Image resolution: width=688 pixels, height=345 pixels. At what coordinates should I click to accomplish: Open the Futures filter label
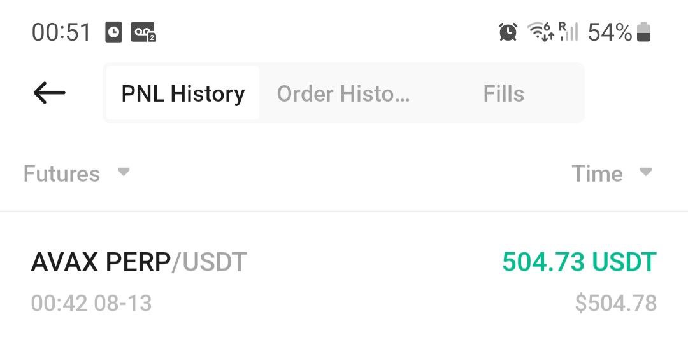click(x=62, y=173)
